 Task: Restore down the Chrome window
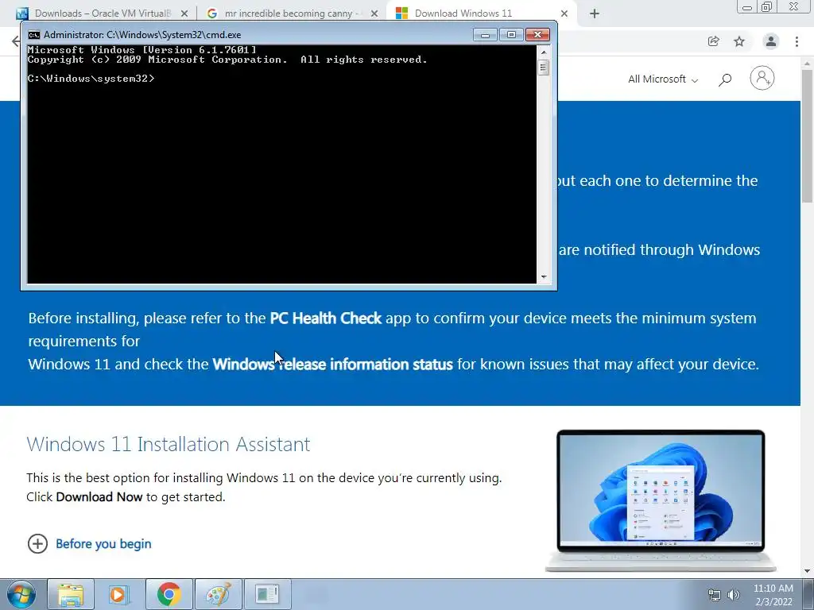pos(767,6)
